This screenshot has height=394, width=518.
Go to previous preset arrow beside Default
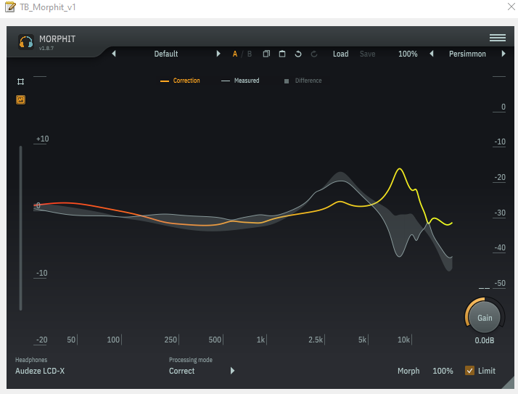pyautogui.click(x=114, y=54)
